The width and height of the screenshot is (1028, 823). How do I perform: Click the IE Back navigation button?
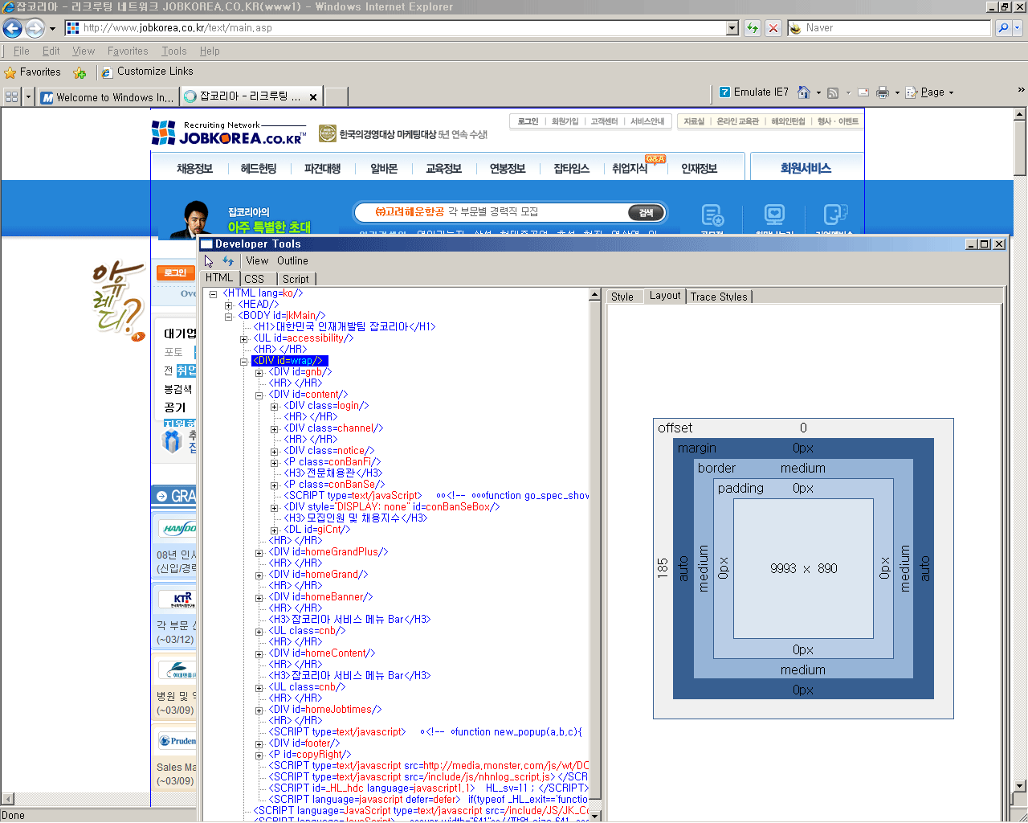pos(12,28)
